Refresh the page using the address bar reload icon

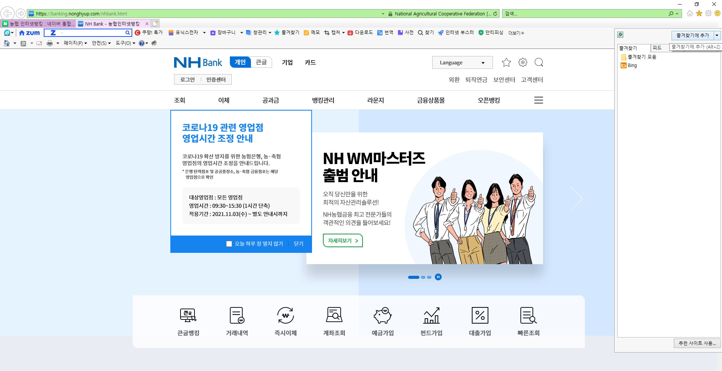(x=495, y=14)
